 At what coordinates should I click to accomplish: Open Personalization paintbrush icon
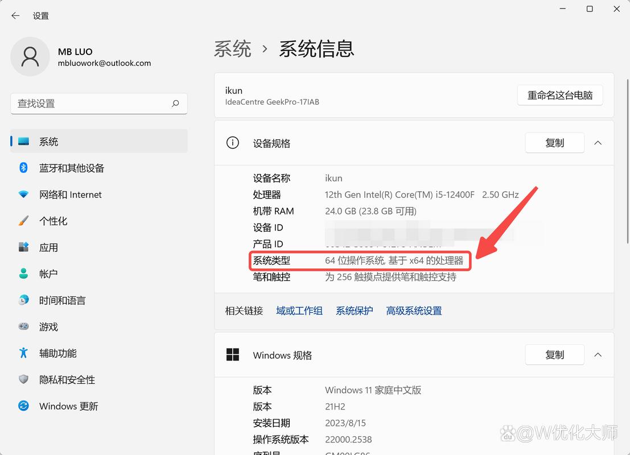[x=23, y=221]
